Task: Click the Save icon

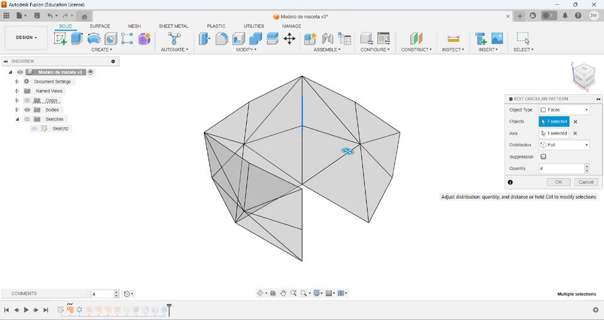Action: [37, 16]
